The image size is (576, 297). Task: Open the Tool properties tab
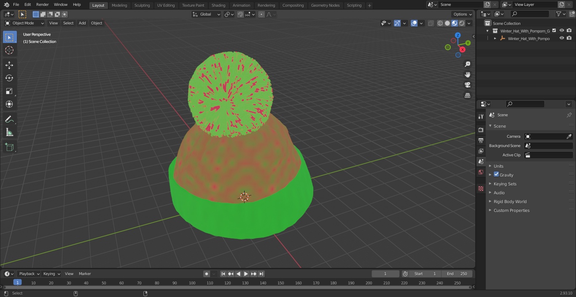pyautogui.click(x=481, y=116)
